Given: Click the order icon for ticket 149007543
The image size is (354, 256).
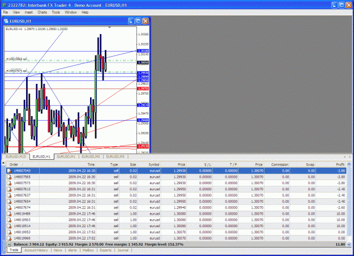Looking at the screenshot, I should [9, 171].
